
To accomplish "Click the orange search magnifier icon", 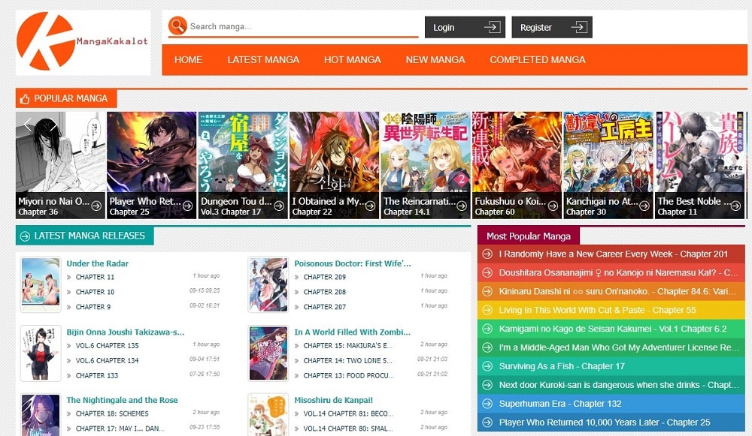I will (x=177, y=26).
